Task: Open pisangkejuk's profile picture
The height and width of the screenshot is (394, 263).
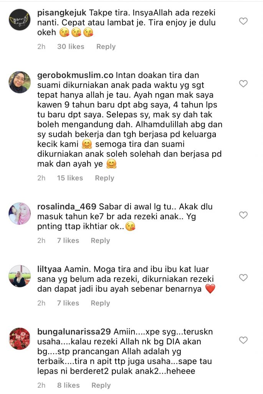Action: [20, 20]
